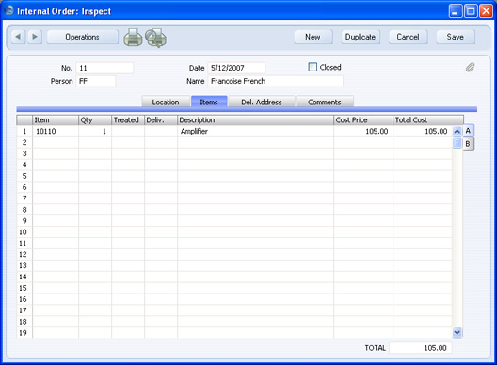Select row number 19 in grid
The image size is (497, 365).
pos(24,333)
